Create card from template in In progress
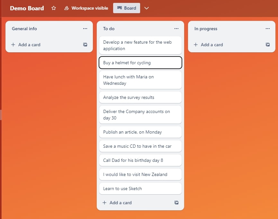The height and width of the screenshot is (219, 278). [268, 45]
